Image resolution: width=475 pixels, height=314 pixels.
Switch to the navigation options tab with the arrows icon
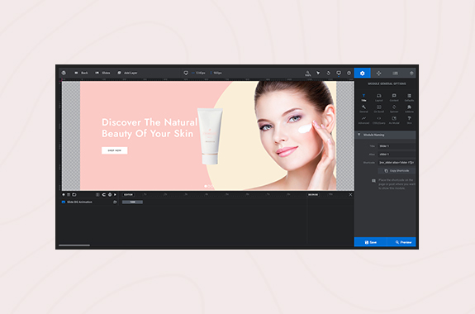pos(378,73)
